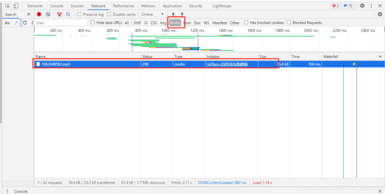
Task: Click the mp3 request waterfall bar
Action: click(354, 64)
